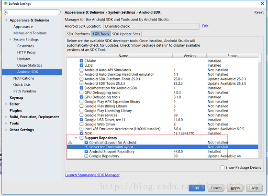The image size is (268, 196).
Task: Collapse Support Repository group arrow
Action: click(76, 138)
